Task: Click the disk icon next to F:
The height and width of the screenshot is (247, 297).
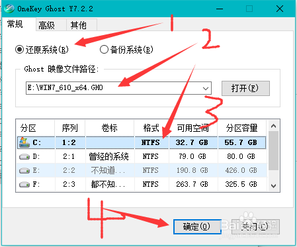Action: [24, 184]
